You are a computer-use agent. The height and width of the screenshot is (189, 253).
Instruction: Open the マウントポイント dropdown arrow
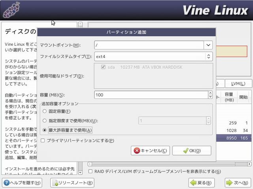pyautogui.click(x=208, y=45)
